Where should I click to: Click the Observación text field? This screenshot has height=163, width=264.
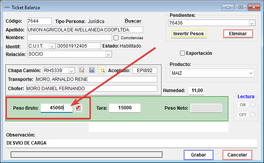pyautogui.click(x=130, y=143)
